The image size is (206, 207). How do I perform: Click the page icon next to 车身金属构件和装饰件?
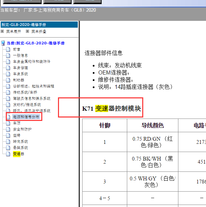[8, 61]
